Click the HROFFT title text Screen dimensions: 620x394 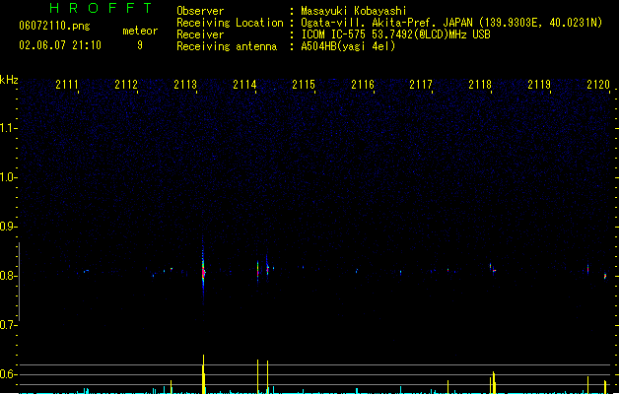(101, 8)
